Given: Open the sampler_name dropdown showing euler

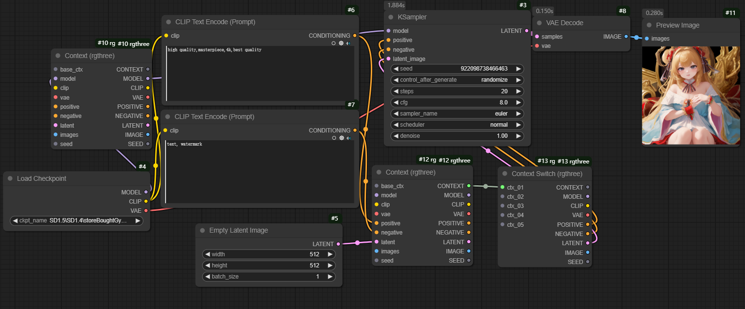Looking at the screenshot, I should pyautogui.click(x=457, y=114).
